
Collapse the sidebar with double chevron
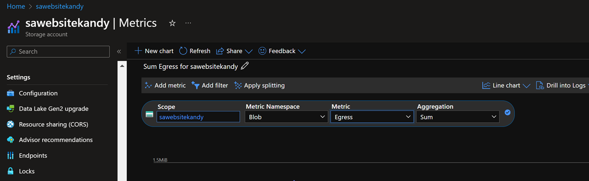[x=119, y=51]
